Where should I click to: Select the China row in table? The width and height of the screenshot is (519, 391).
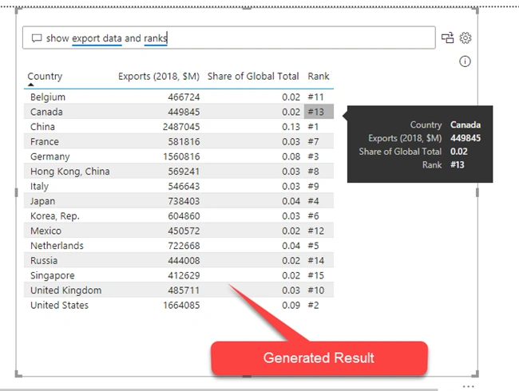[179, 127]
